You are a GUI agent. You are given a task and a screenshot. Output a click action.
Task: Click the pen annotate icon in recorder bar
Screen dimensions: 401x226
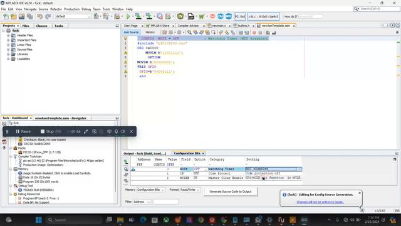pos(86,131)
